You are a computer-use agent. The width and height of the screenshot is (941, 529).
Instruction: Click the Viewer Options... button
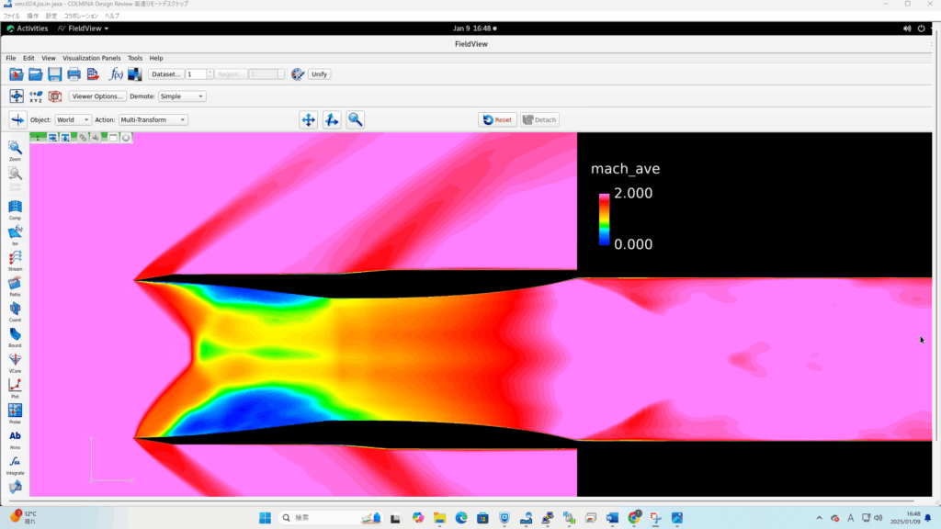[x=97, y=96]
